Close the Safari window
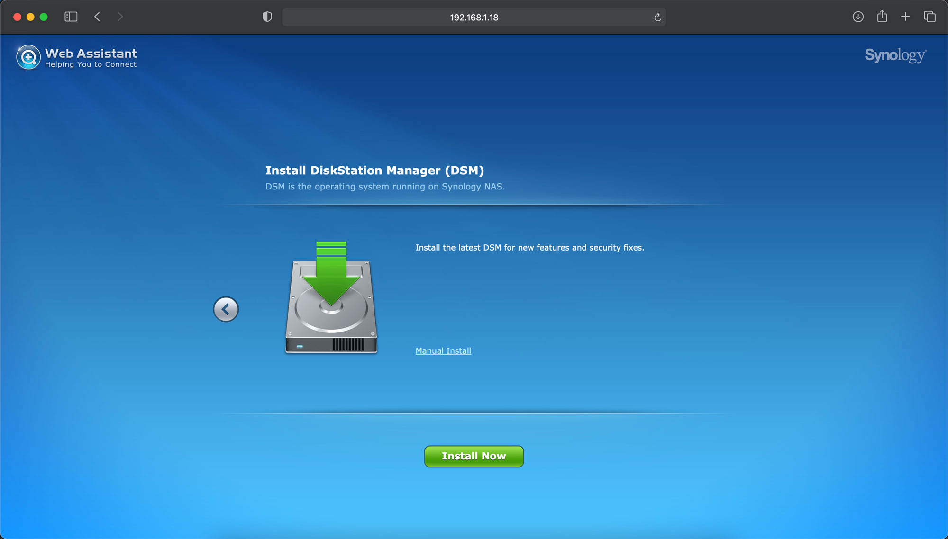 tap(17, 17)
